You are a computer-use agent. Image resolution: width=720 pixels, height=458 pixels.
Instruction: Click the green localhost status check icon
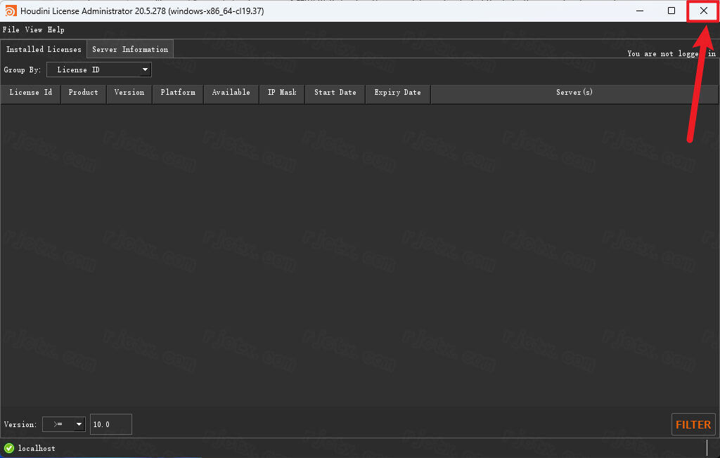tap(9, 448)
